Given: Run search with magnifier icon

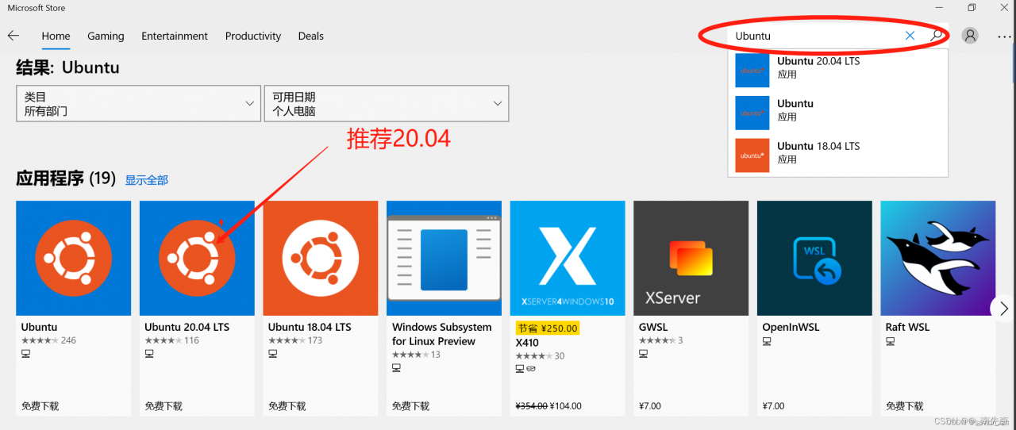Looking at the screenshot, I should tap(937, 36).
